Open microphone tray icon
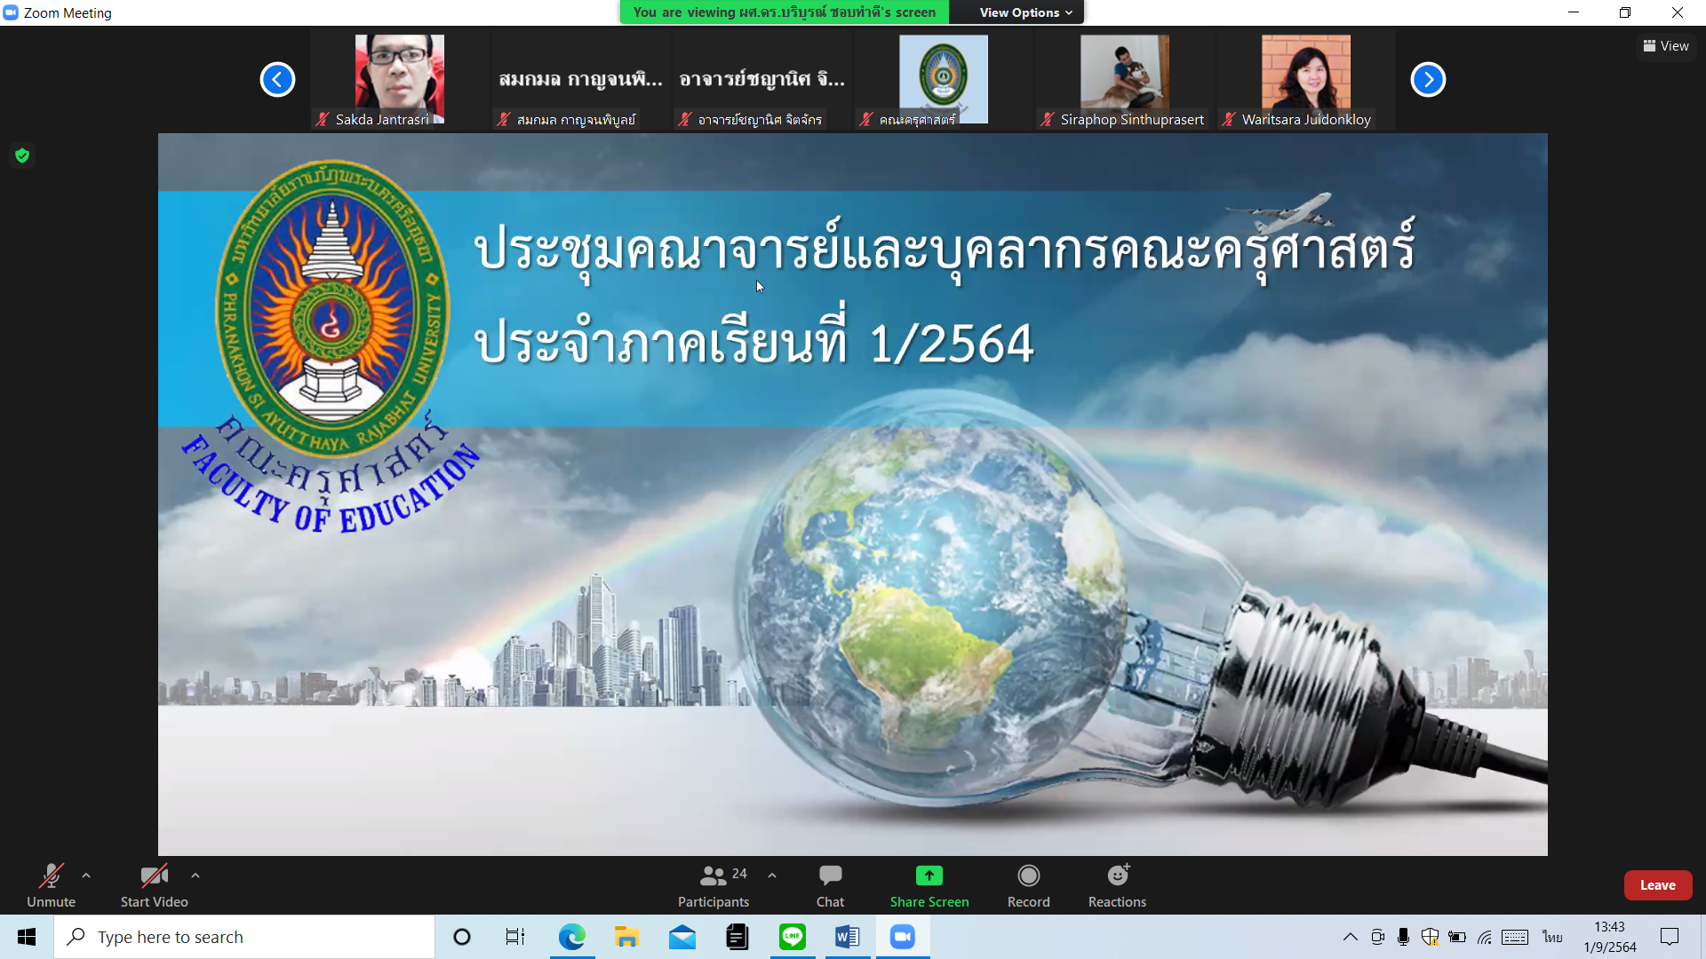1706x959 pixels. click(x=1404, y=937)
